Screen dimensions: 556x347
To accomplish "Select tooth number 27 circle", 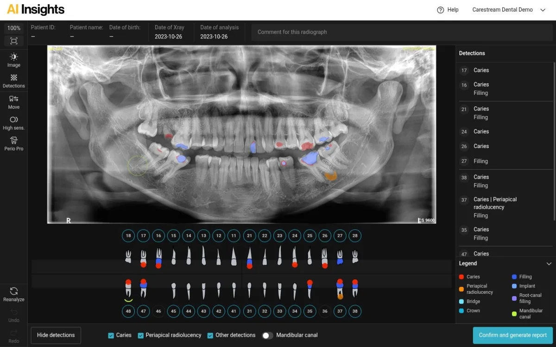I will 340,235.
